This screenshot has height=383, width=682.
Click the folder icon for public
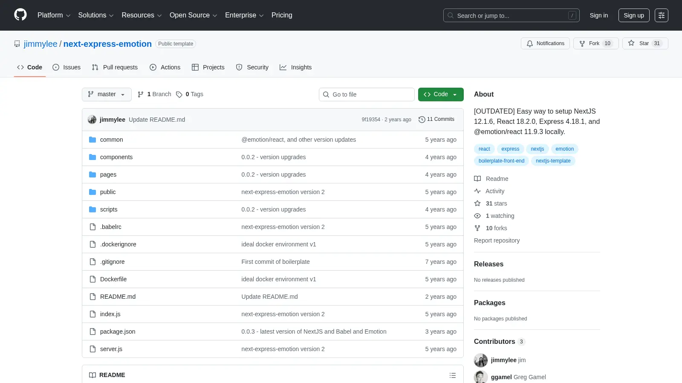92,192
